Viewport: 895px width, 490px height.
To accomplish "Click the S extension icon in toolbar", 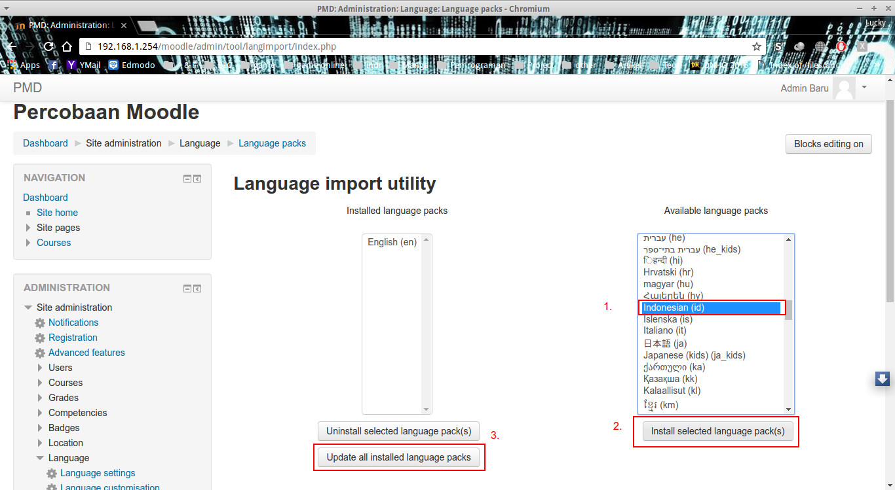I will tap(778, 46).
